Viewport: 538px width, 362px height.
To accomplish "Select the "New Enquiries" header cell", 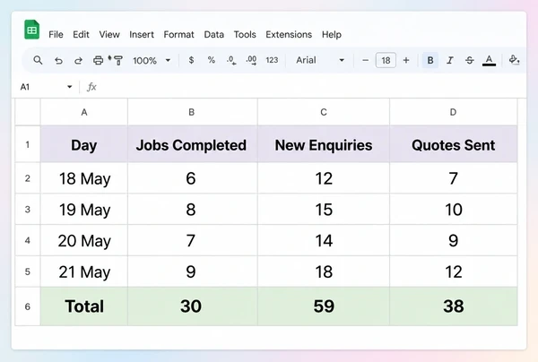I will 324,144.
